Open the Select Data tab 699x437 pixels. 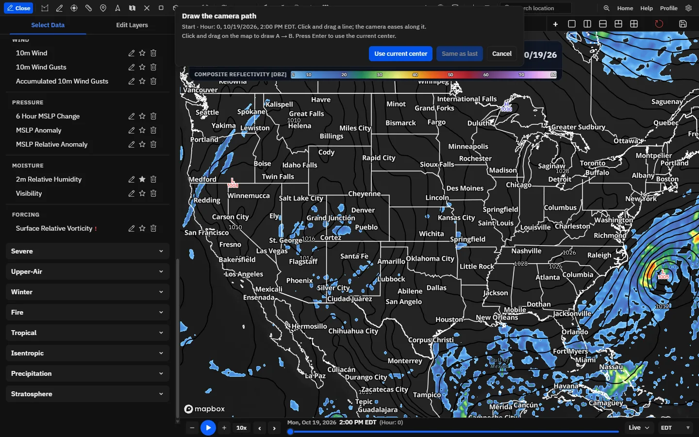[48, 25]
